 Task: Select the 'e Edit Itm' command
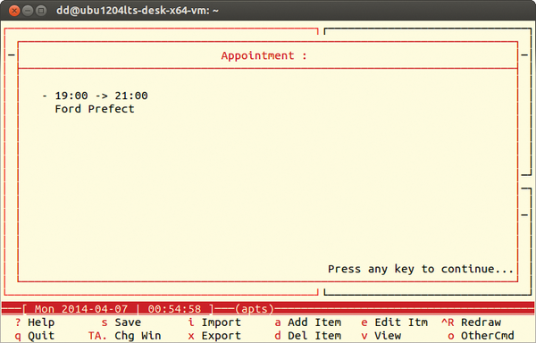(395, 322)
